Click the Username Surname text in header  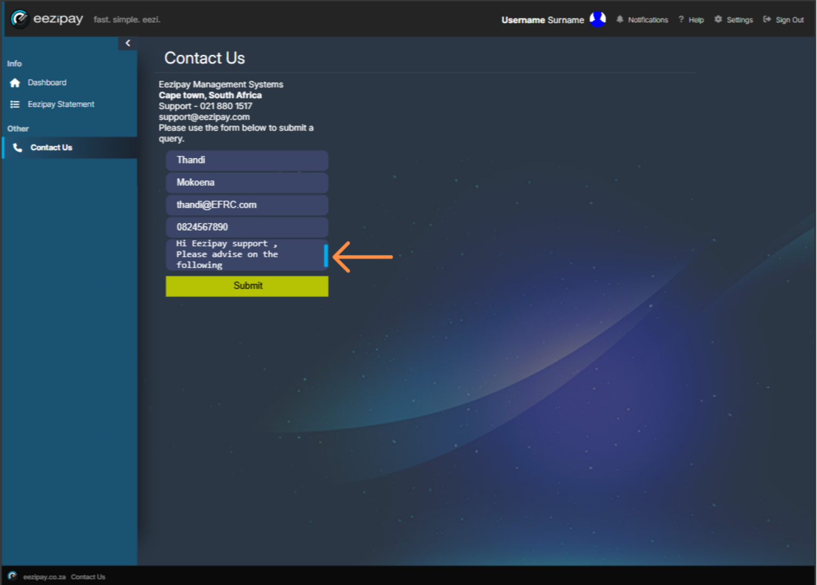(x=543, y=20)
